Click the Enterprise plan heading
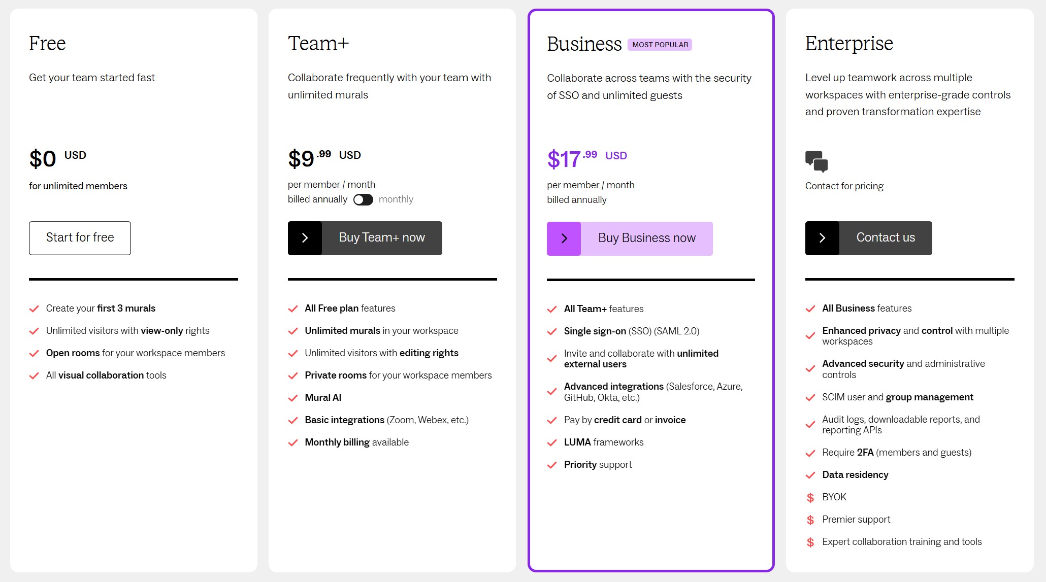1046x582 pixels. coord(849,44)
